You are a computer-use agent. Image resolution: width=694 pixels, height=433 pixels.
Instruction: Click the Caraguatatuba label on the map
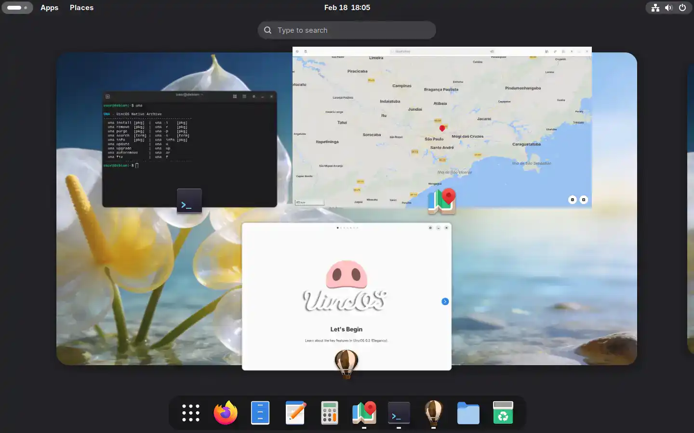click(526, 144)
